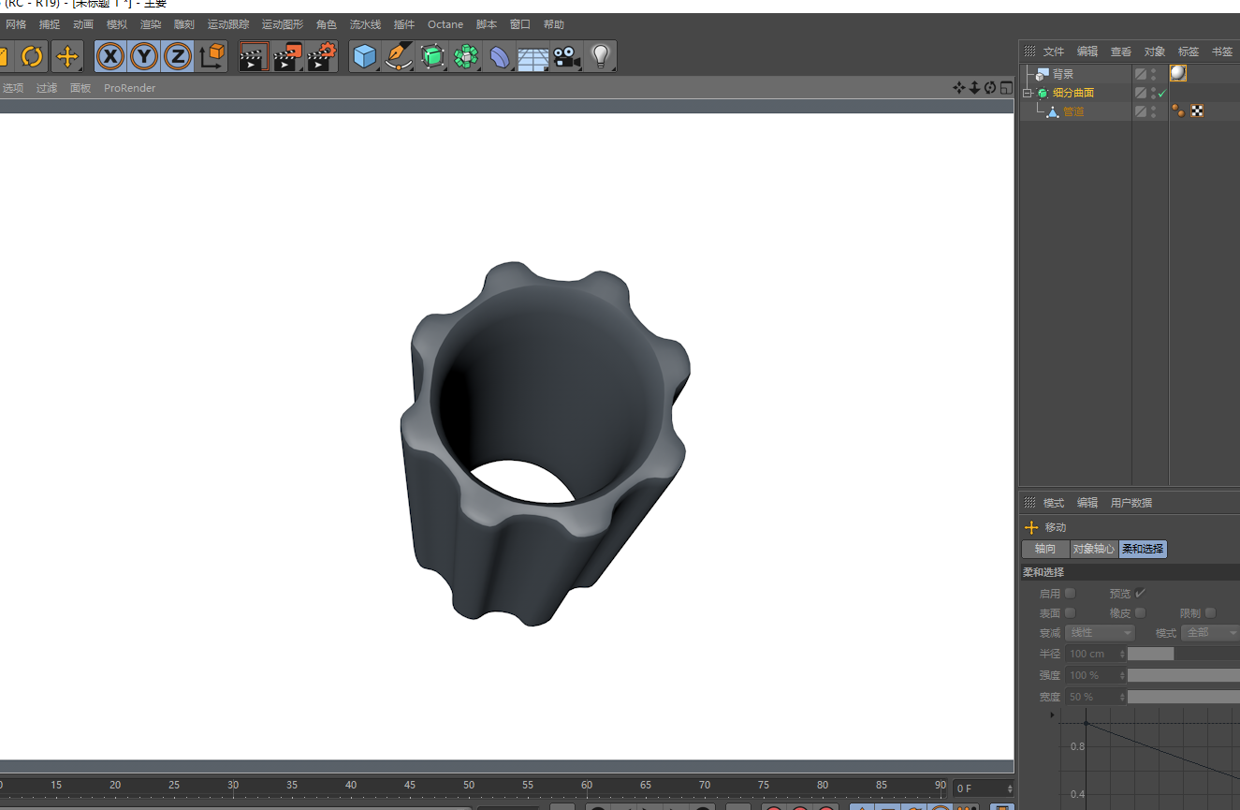Click the green Subdivision Surface generator icon

click(x=431, y=57)
